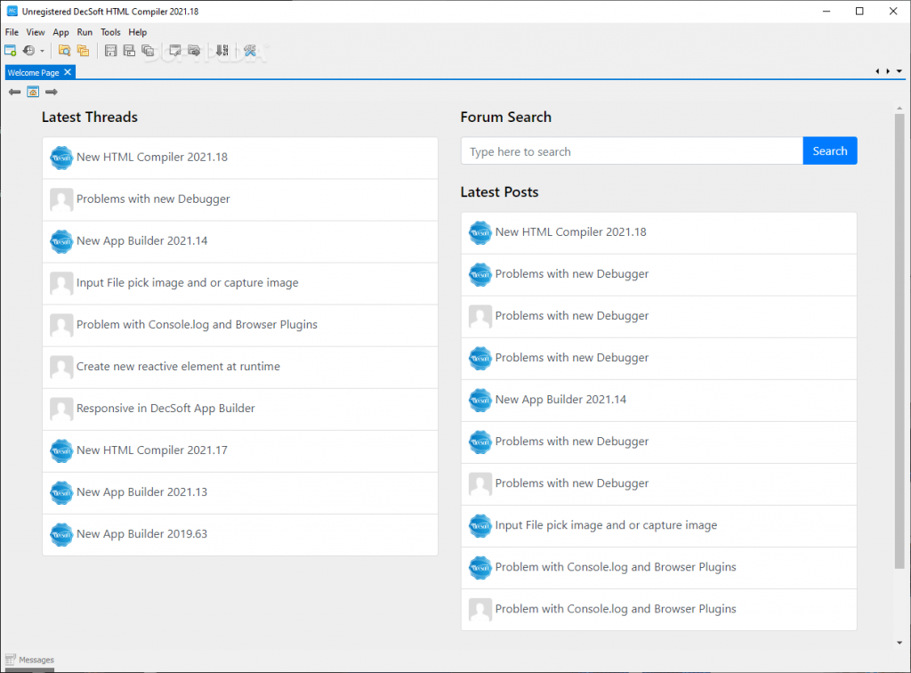Click the blue Search button
This screenshot has width=911, height=673.
click(x=829, y=151)
